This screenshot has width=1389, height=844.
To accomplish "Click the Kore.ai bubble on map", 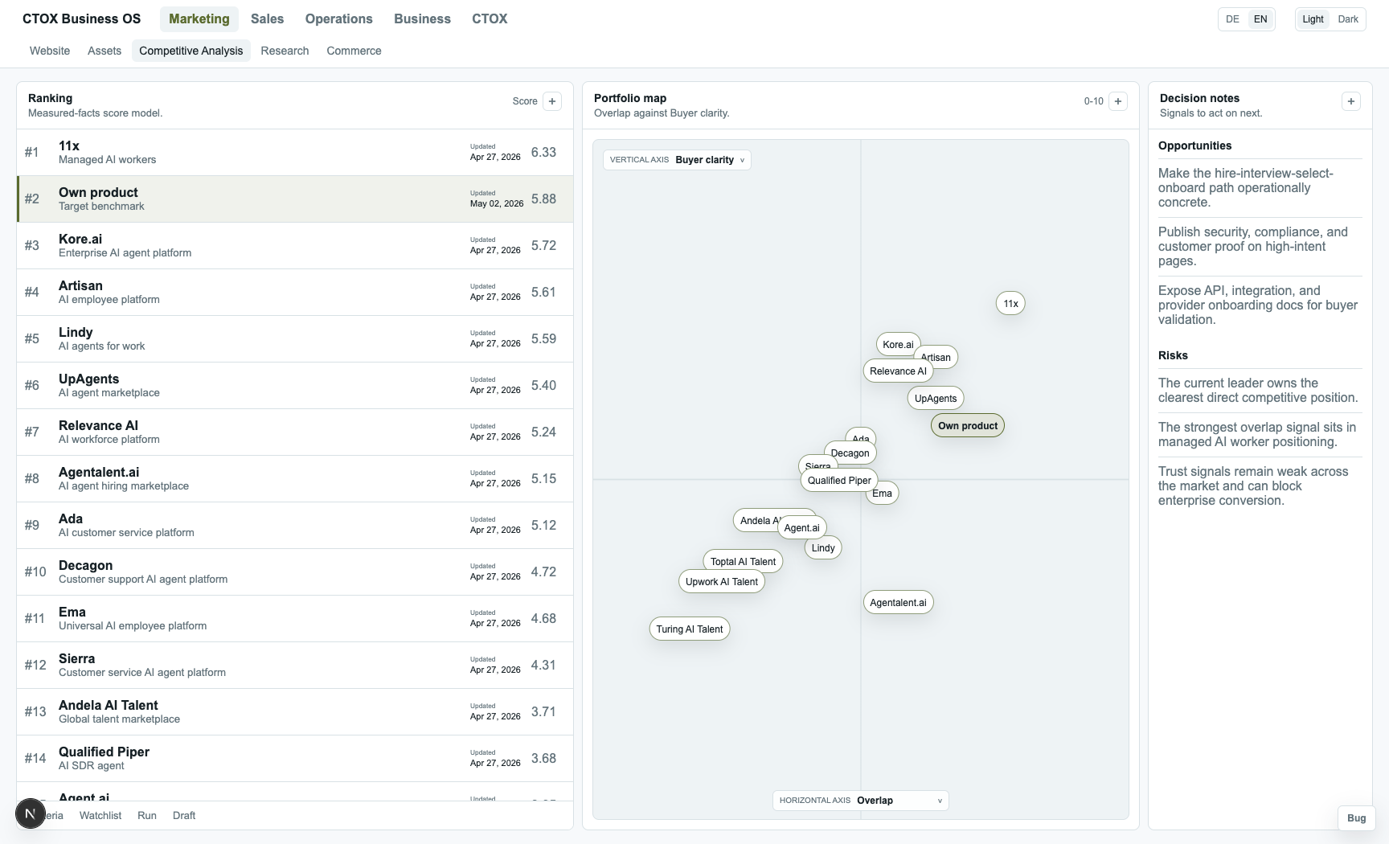I will [x=898, y=345].
